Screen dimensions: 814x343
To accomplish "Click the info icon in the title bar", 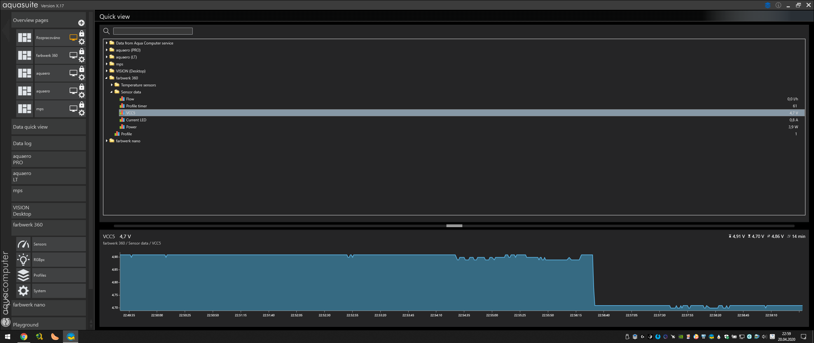I will pyautogui.click(x=778, y=5).
